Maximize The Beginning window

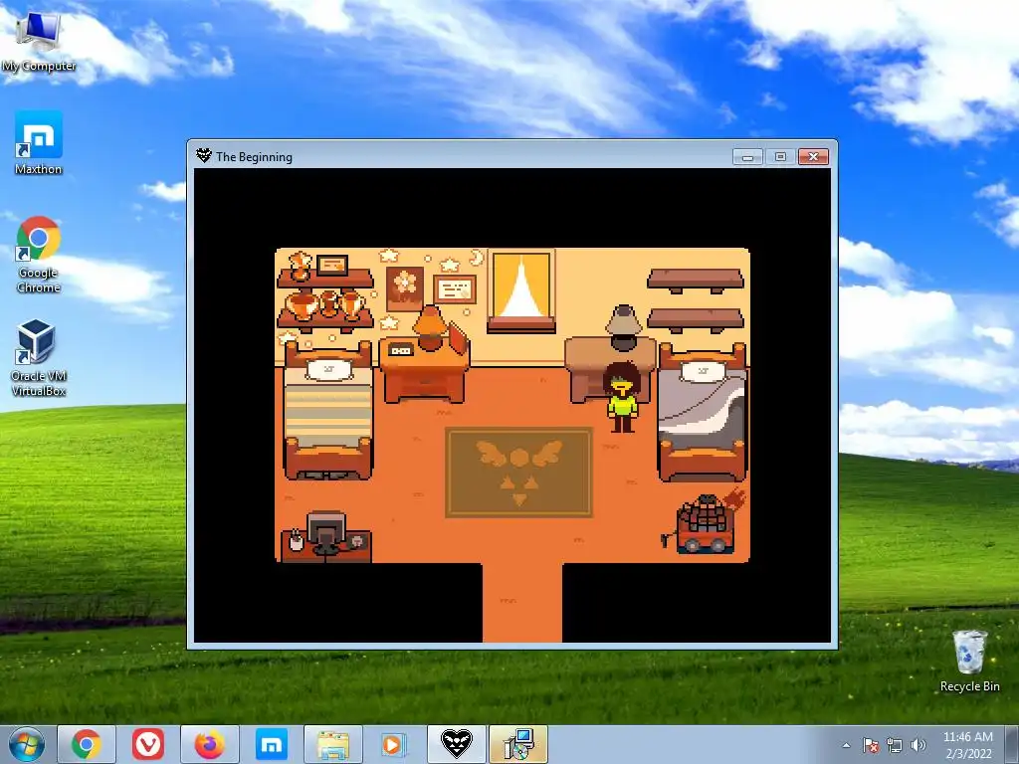pyautogui.click(x=780, y=156)
